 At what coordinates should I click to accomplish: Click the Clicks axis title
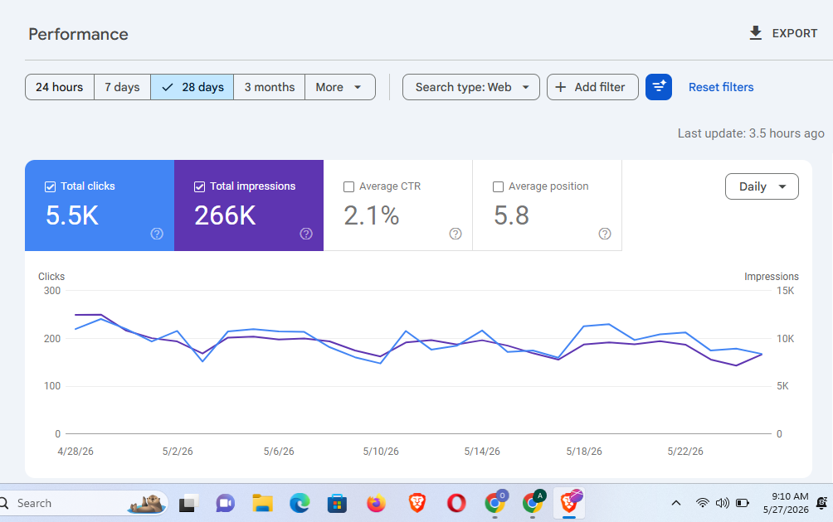[x=51, y=277]
